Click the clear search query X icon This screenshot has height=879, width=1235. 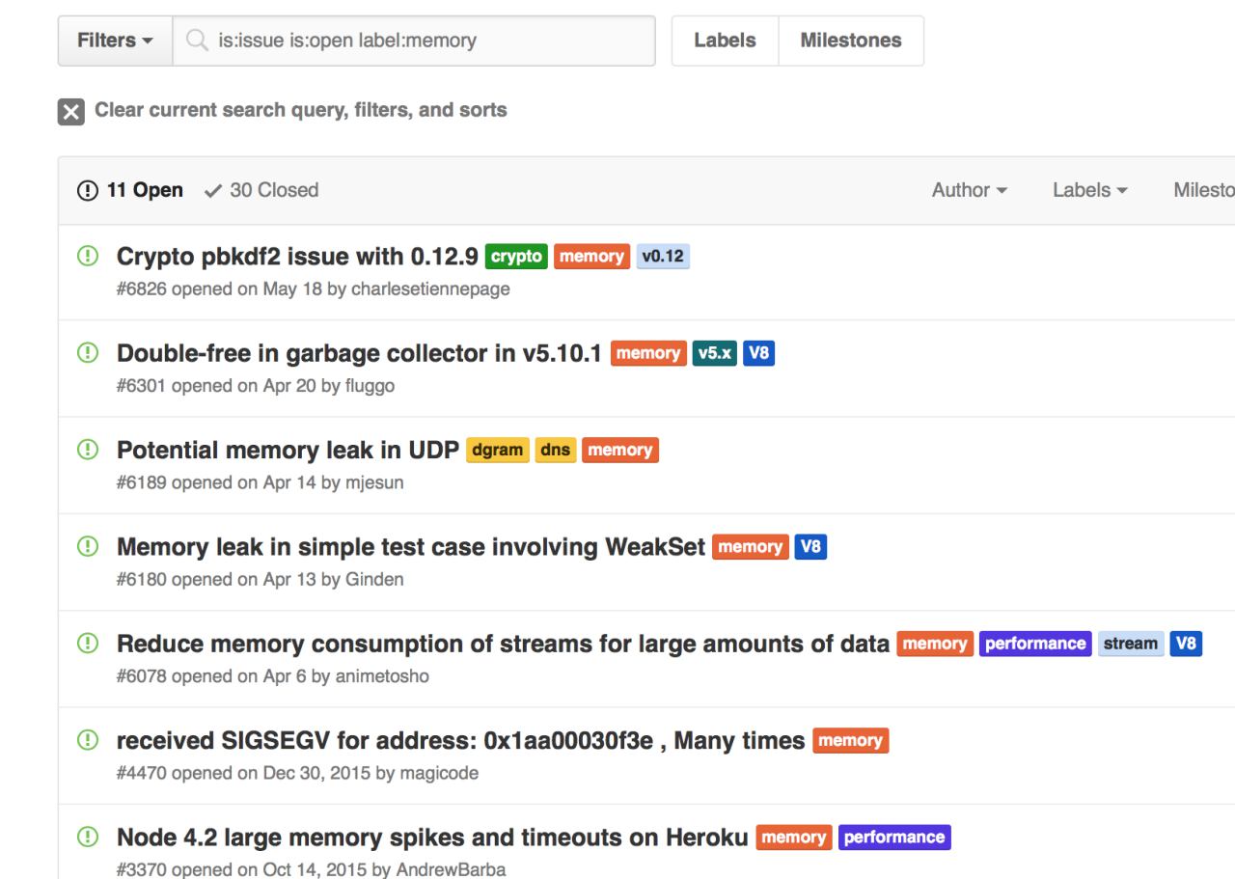tap(70, 112)
